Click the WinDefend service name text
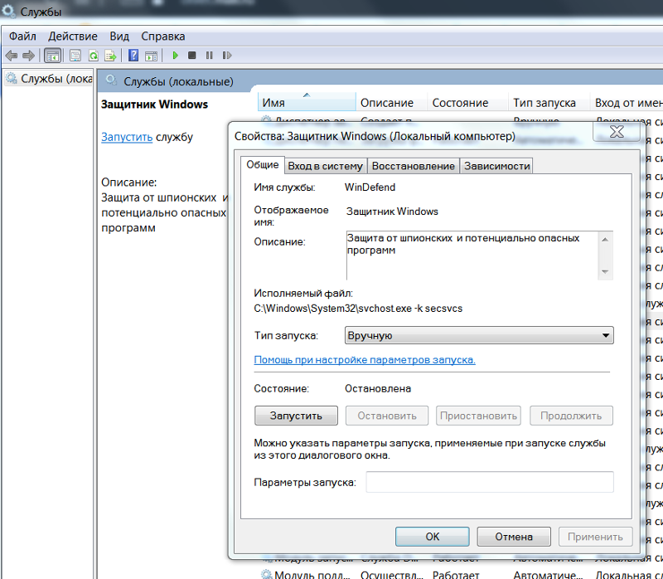This screenshot has height=579, width=663. click(x=370, y=187)
